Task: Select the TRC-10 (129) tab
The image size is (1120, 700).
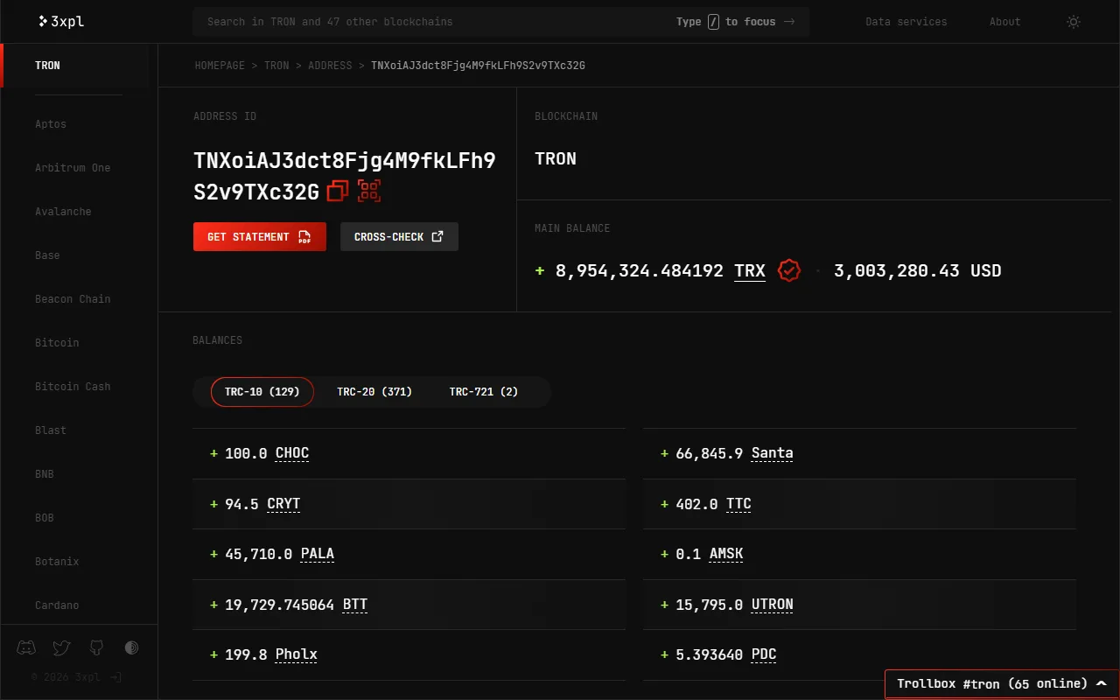Action: tap(262, 392)
